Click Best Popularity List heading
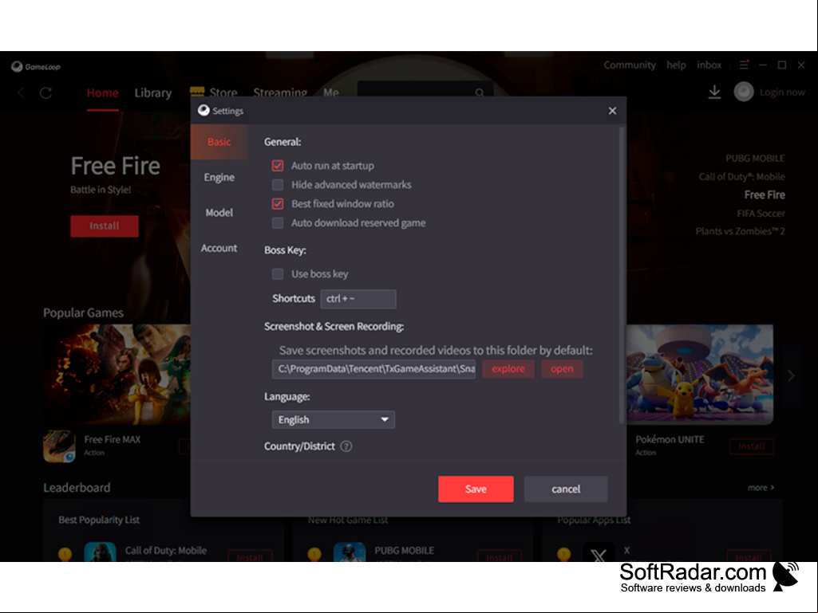Viewport: 818px width, 613px height. pyautogui.click(x=99, y=520)
